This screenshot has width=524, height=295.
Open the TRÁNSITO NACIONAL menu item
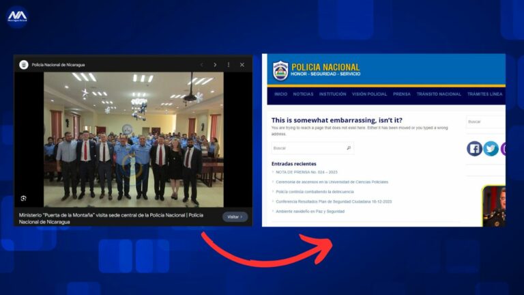click(x=439, y=94)
